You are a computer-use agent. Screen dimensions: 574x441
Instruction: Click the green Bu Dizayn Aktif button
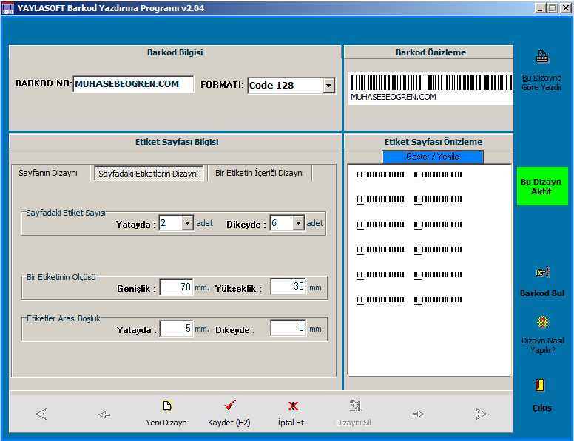[x=542, y=186]
